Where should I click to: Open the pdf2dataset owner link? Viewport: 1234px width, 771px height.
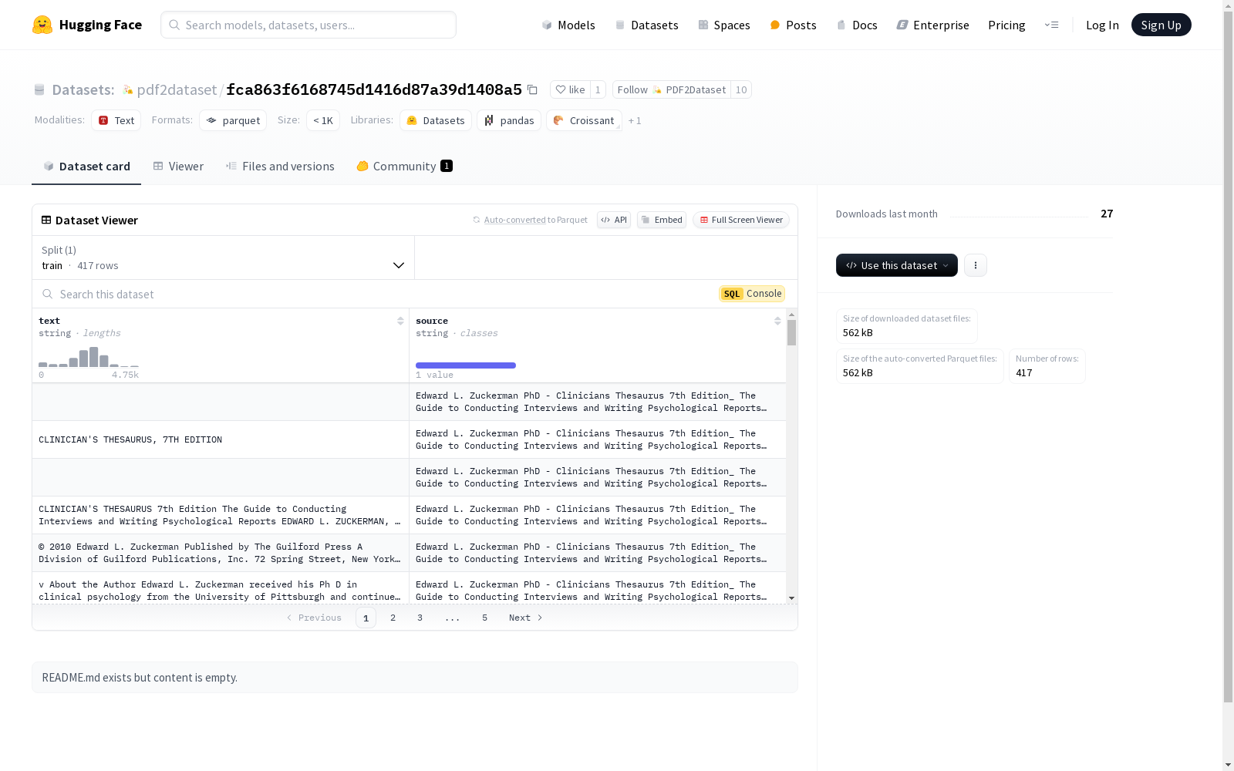click(x=177, y=89)
